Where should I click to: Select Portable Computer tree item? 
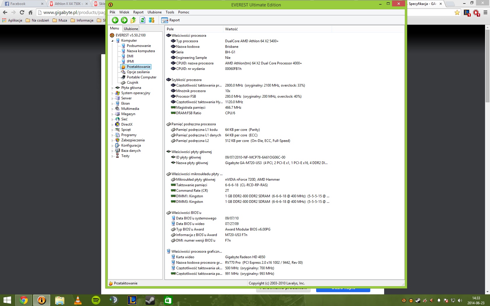coord(141,77)
